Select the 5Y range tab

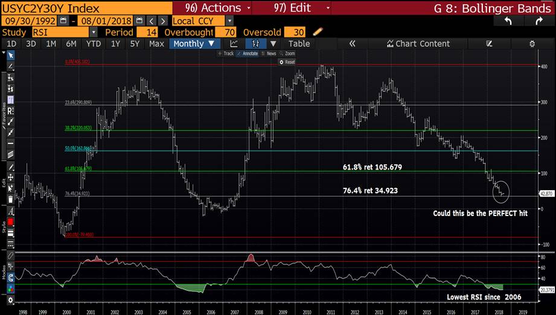coord(135,43)
